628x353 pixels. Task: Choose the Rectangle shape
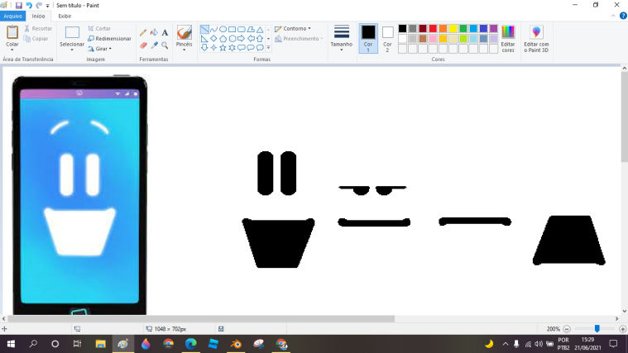pos(232,30)
